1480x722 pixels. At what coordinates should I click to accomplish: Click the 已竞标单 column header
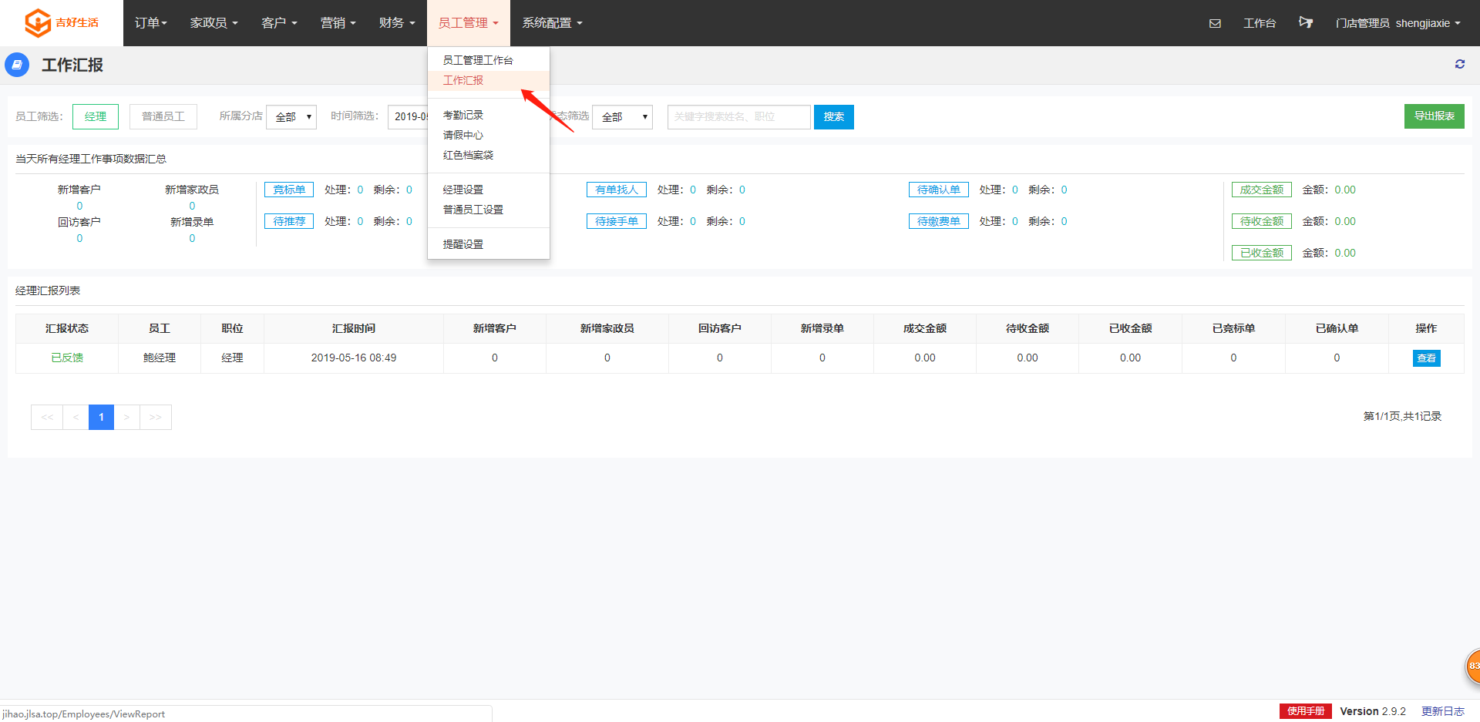(x=1233, y=328)
